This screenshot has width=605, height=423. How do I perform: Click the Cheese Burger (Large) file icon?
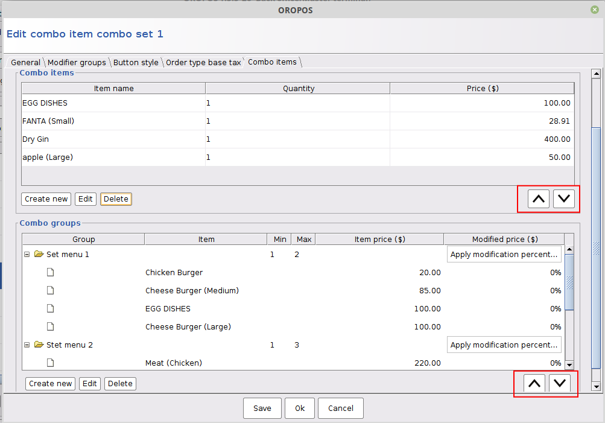click(50, 326)
